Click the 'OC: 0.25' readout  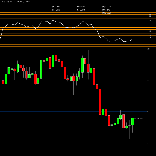pos(107,7)
